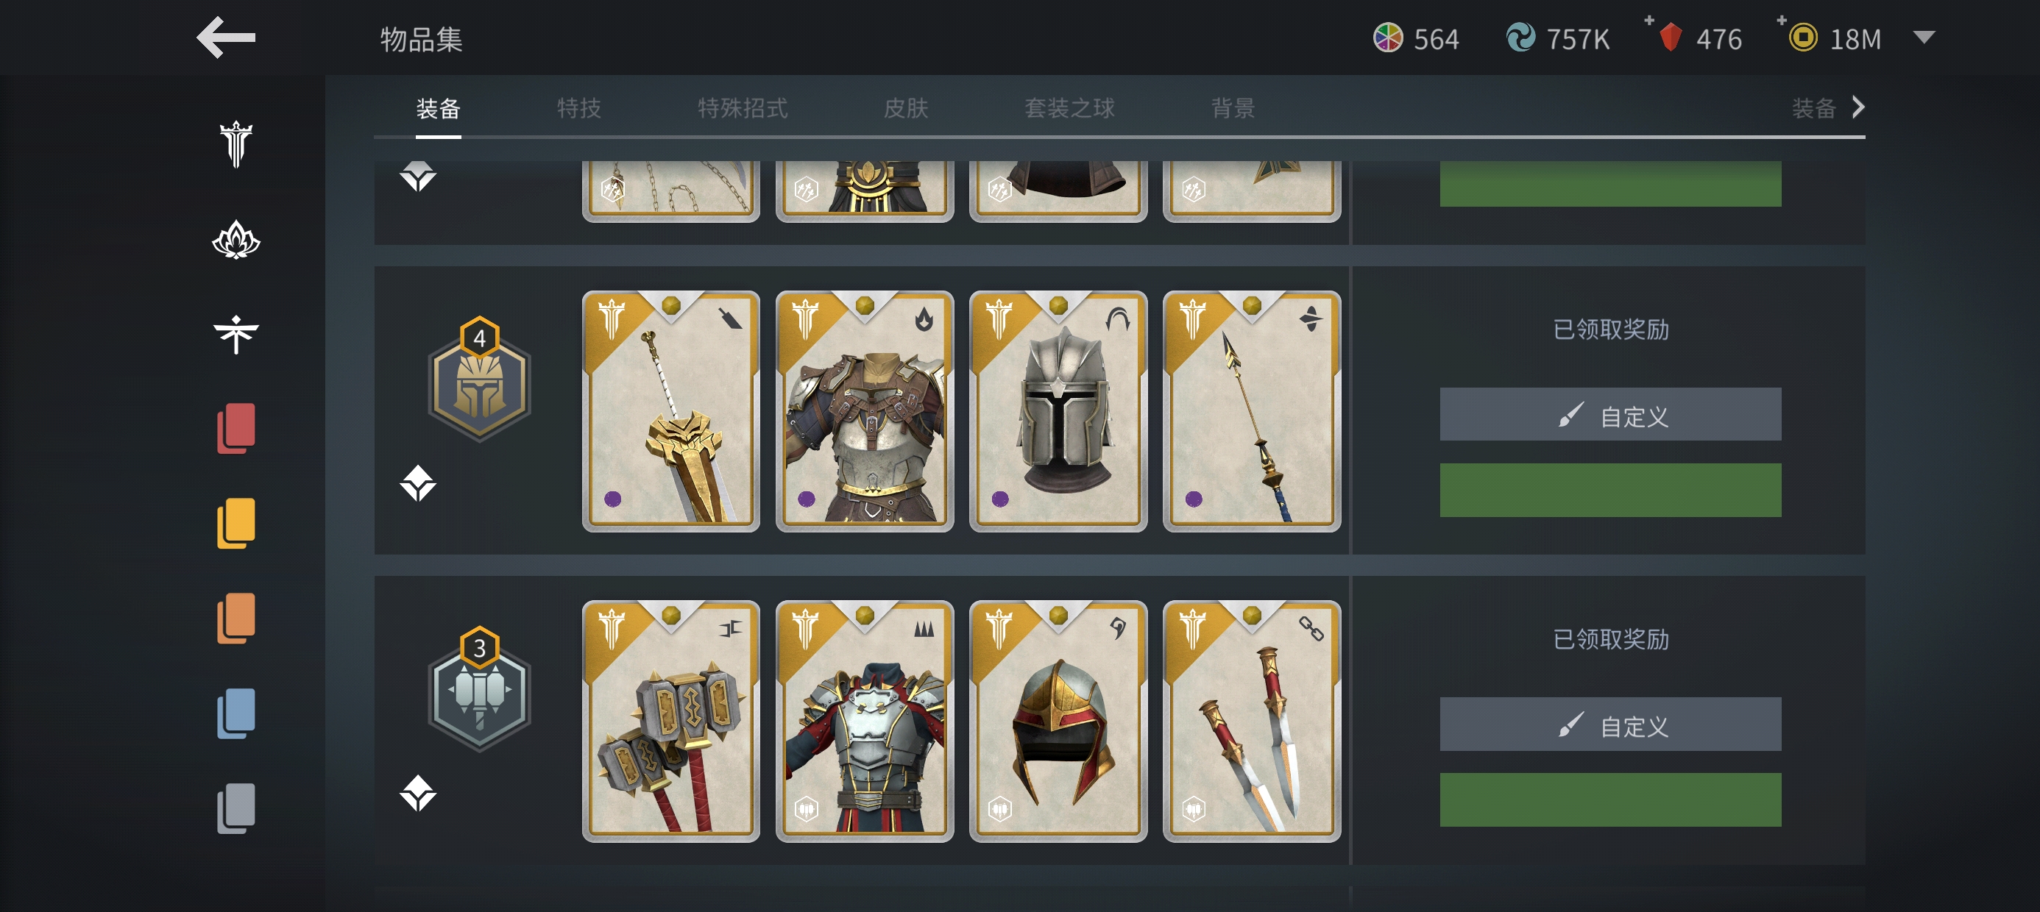Switch to the 特技 tab
Image resolution: width=2040 pixels, height=912 pixels.
579,108
